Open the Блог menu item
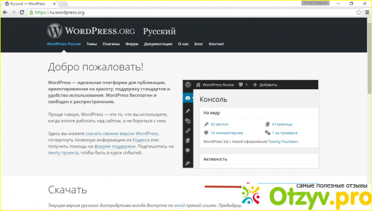 (199, 44)
